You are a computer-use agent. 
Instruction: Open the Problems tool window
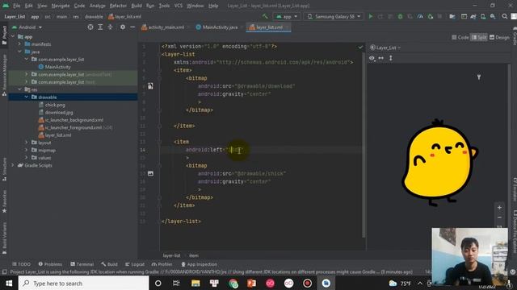[x=50, y=264]
